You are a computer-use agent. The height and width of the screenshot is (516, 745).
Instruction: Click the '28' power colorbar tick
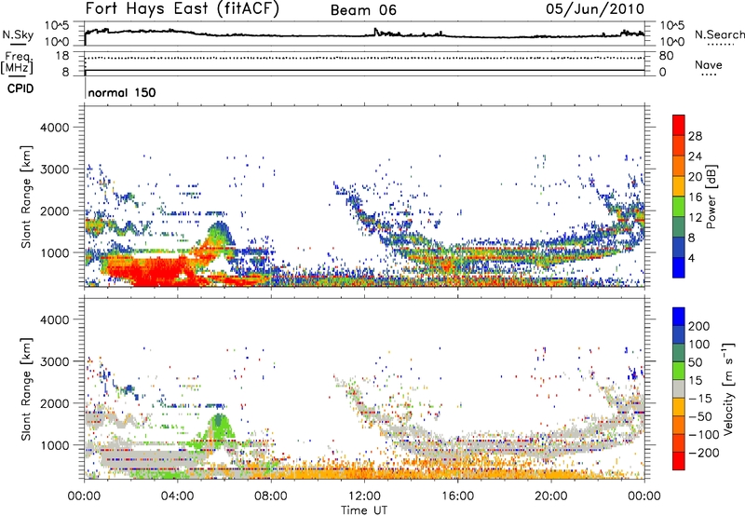pyautogui.click(x=695, y=136)
